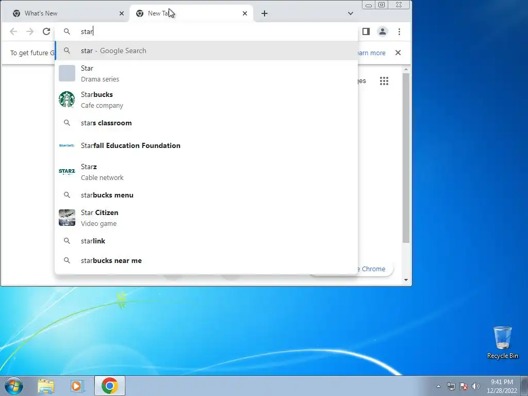Choose 'star - Google Search' suggestion
Image resolution: width=528 pixels, height=396 pixels.
click(206, 51)
